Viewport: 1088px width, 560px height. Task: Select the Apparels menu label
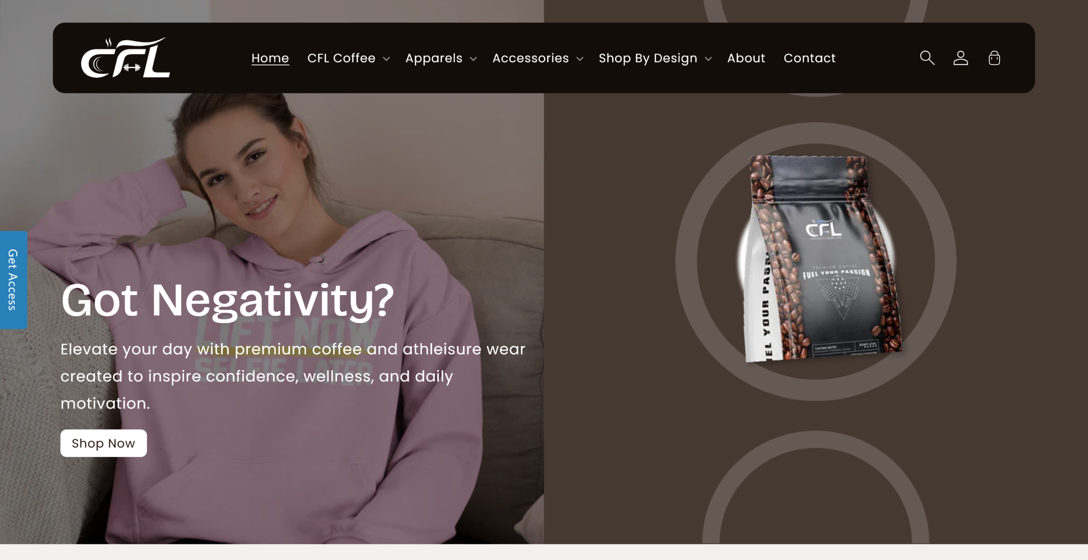point(434,58)
